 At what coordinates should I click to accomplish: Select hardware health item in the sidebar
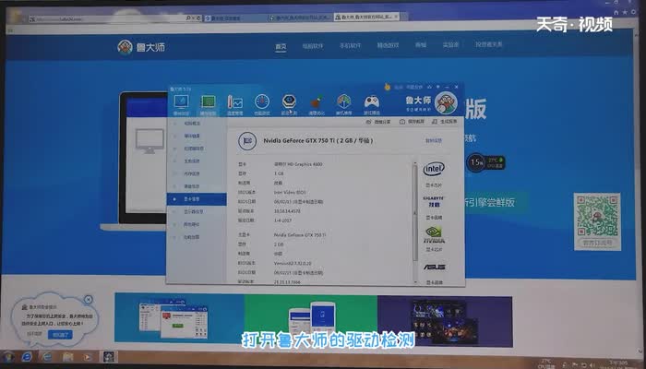coord(192,136)
